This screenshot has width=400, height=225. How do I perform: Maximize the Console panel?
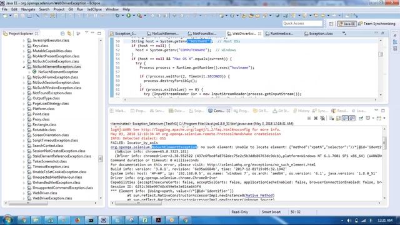pos(383,111)
